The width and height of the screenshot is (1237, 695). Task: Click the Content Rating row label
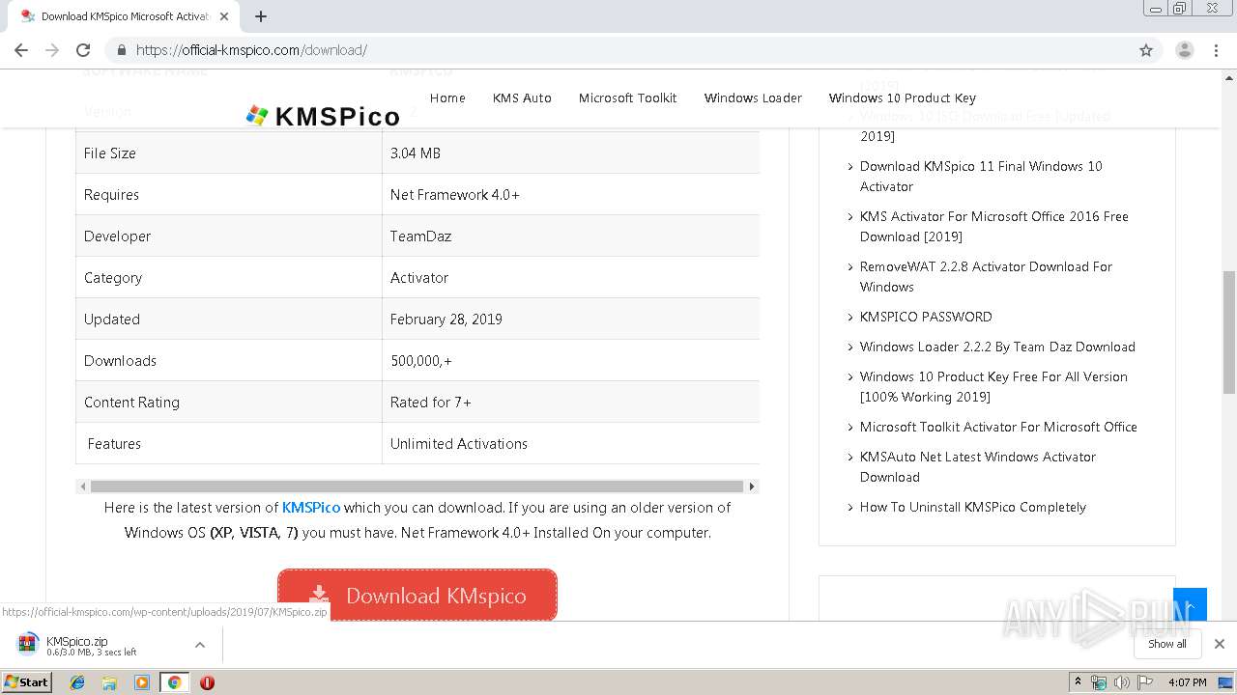pyautogui.click(x=131, y=402)
